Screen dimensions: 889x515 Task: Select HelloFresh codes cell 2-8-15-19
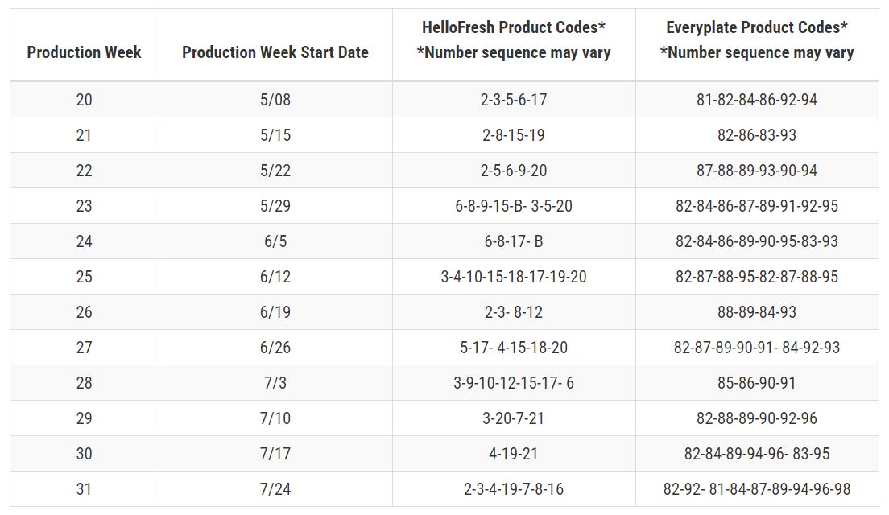point(514,135)
